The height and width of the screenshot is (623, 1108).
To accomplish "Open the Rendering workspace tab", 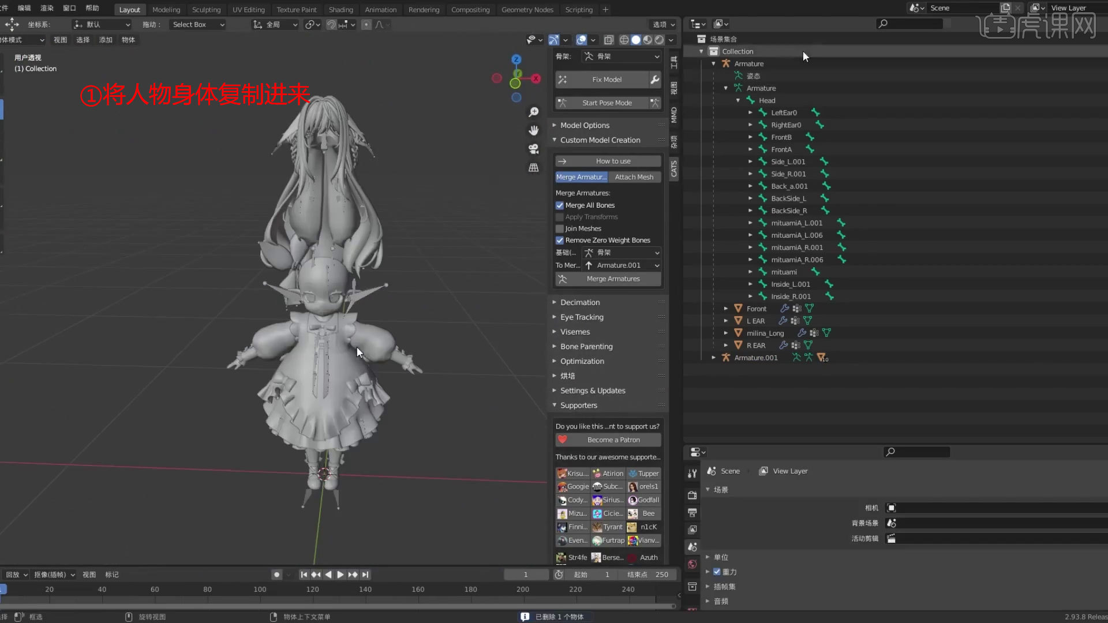I will click(424, 9).
